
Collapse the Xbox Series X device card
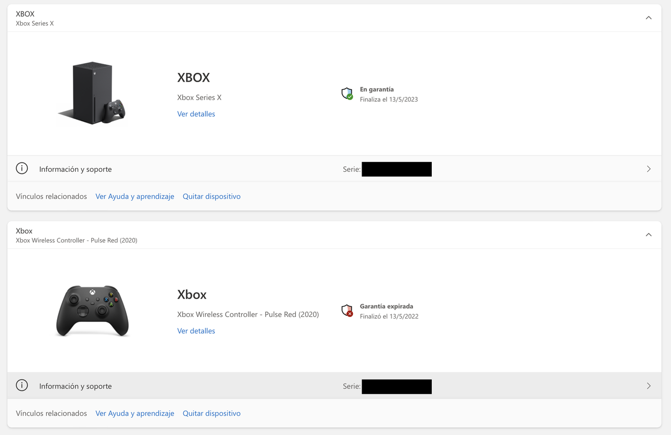648,18
